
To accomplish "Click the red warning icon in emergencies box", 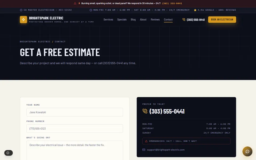I will [146, 141].
